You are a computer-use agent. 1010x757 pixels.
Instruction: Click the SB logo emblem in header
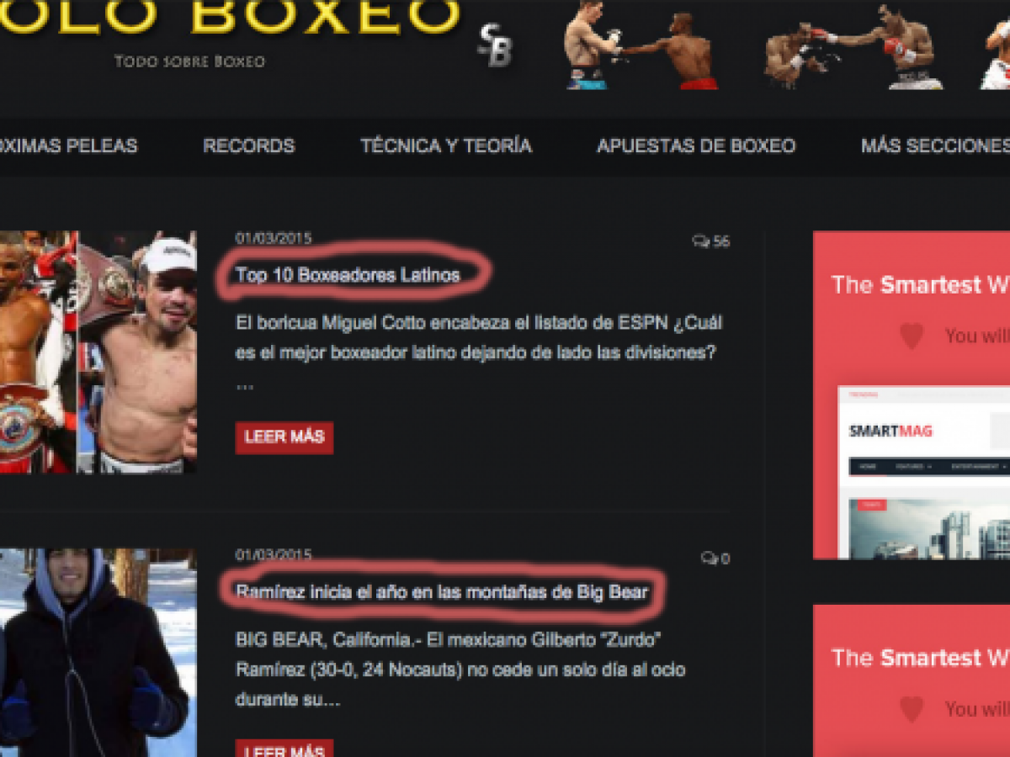(x=496, y=45)
